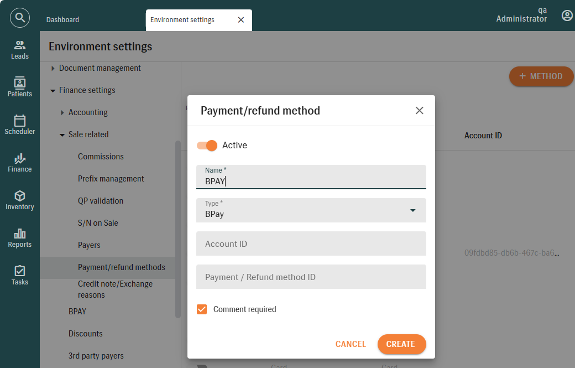Toggle the Active switch off

(207, 146)
